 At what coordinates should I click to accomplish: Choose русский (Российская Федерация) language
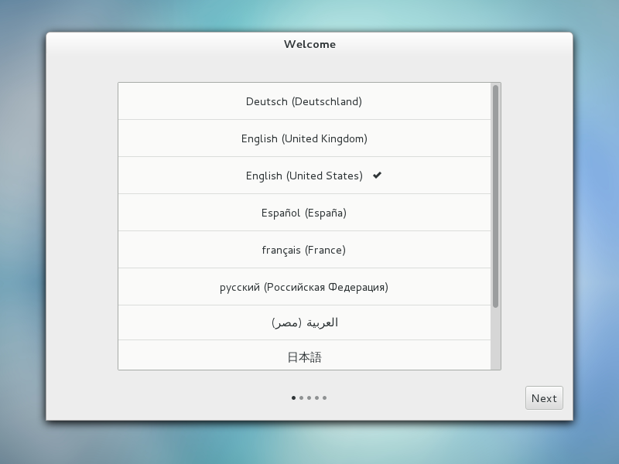tap(304, 287)
